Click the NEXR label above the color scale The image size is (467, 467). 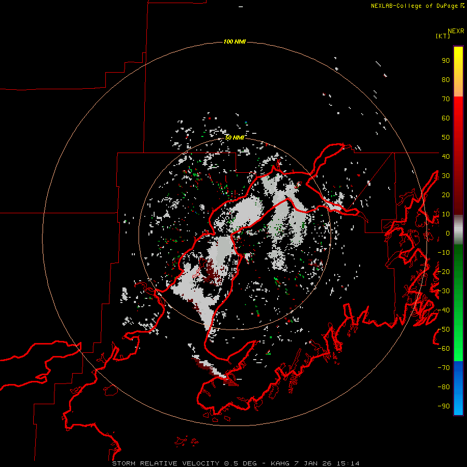456,31
